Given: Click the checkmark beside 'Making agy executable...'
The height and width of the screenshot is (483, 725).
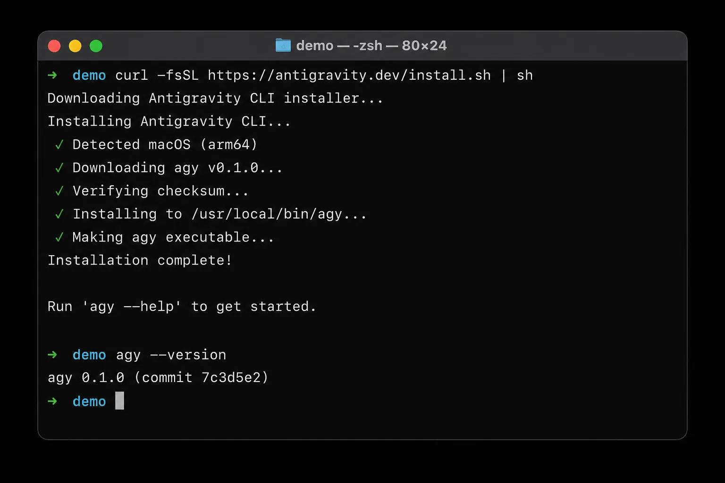Looking at the screenshot, I should pos(59,237).
